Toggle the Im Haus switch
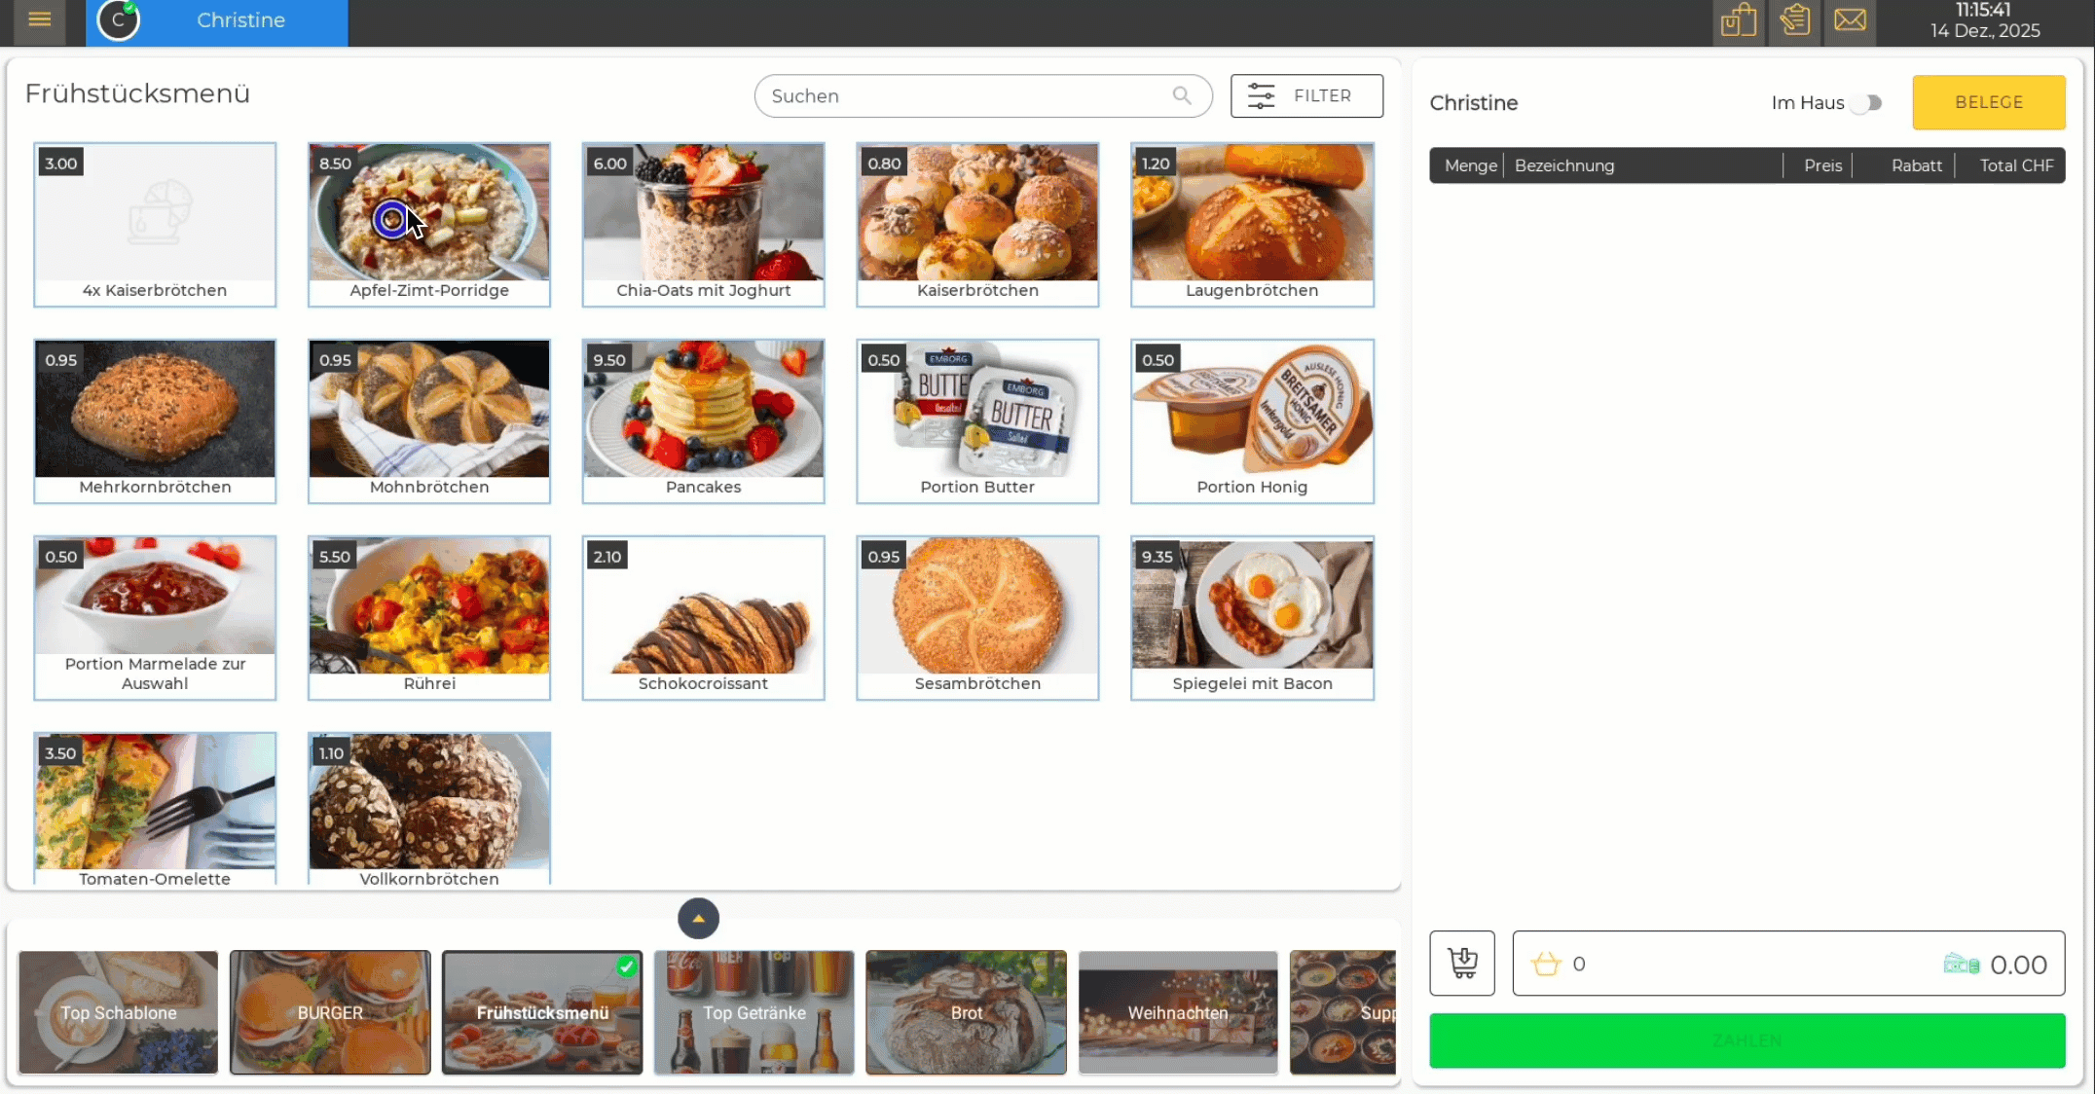This screenshot has width=2095, height=1094. click(1866, 103)
